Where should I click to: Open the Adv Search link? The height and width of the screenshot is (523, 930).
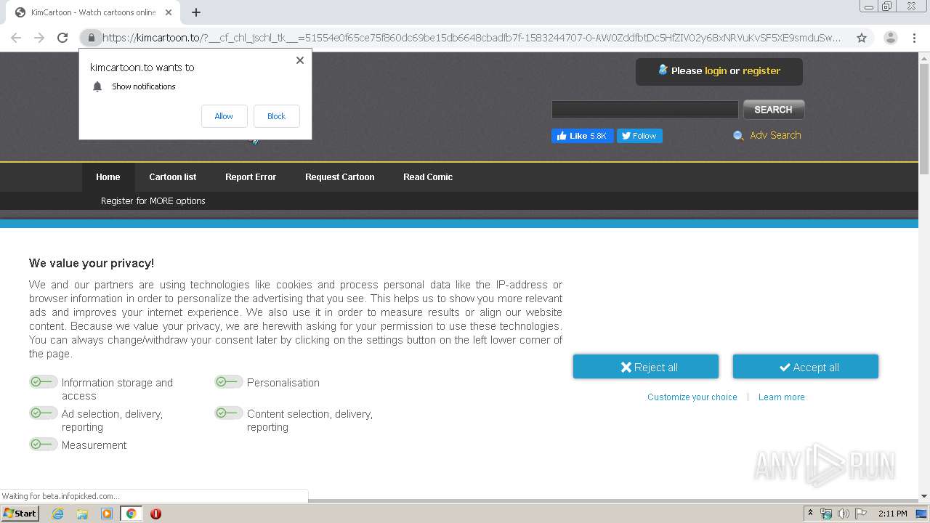click(x=775, y=135)
